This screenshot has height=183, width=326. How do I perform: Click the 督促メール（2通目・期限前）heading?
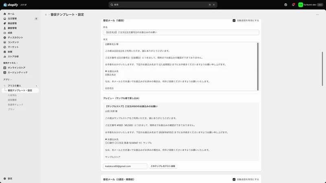click(119, 179)
